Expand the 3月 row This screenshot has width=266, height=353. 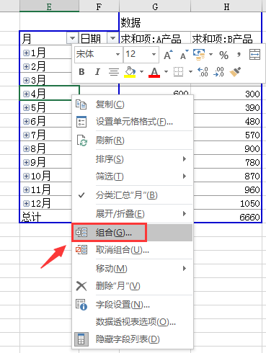[x=26, y=80]
